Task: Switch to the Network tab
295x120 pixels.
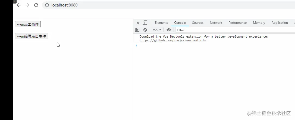Action: tap(216, 23)
